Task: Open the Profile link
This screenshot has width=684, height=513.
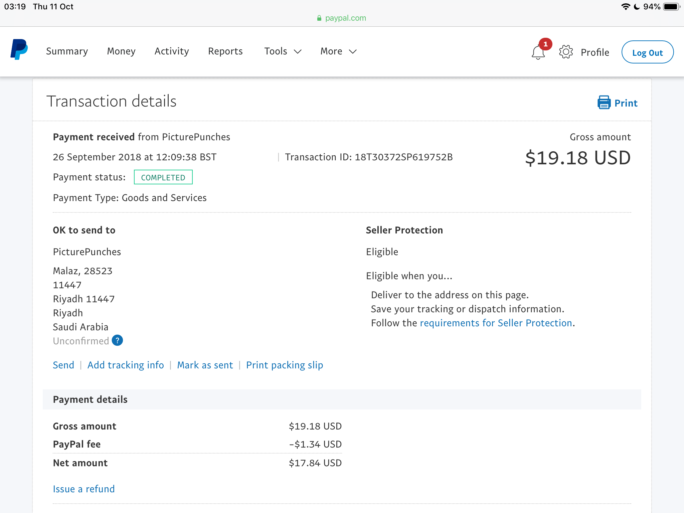Action: 595,52
